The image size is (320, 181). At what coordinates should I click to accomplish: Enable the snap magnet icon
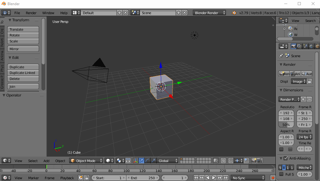click(230, 161)
